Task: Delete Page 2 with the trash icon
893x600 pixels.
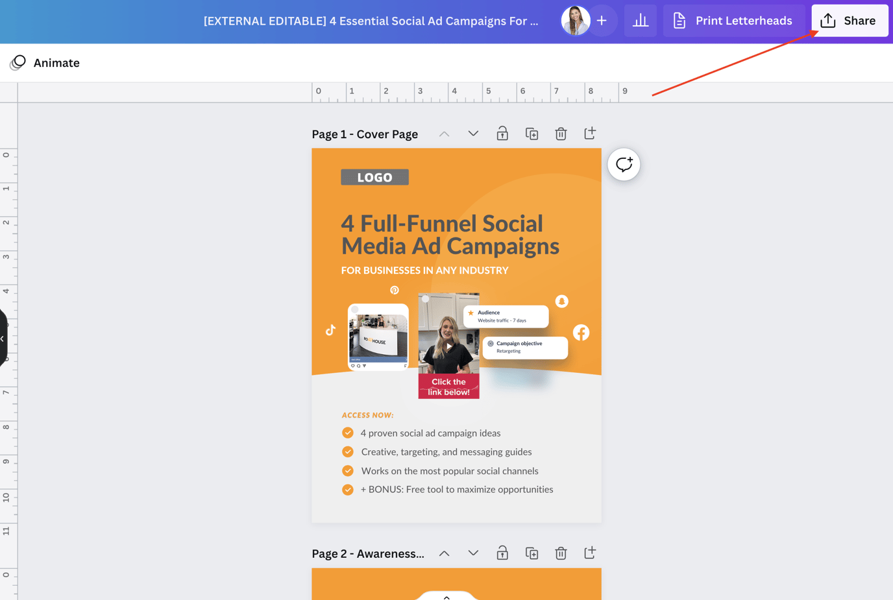Action: 561,553
